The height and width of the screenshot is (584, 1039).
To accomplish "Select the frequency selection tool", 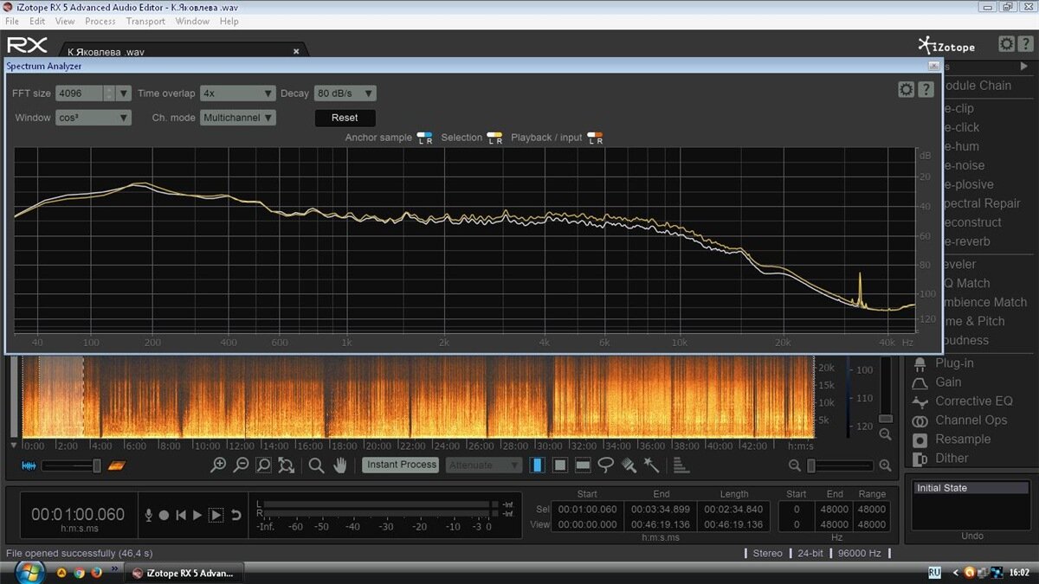I will (x=583, y=465).
